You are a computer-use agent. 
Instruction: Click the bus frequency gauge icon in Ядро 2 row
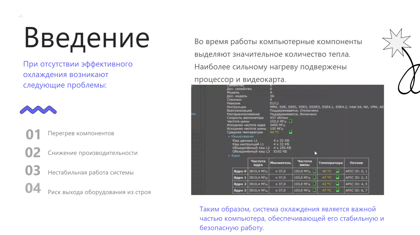tap(314, 184)
